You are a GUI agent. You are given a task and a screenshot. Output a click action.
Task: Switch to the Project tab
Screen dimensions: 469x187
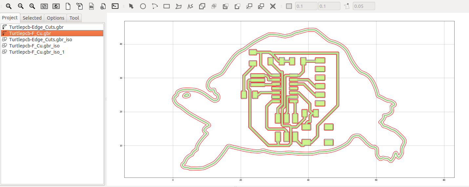coord(10,18)
